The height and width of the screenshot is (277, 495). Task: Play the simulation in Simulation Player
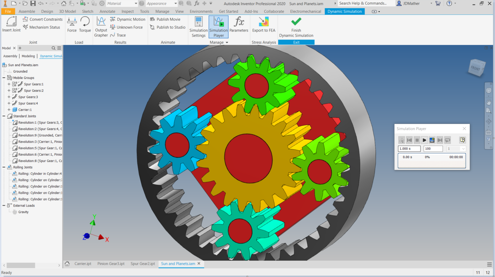[424, 140]
